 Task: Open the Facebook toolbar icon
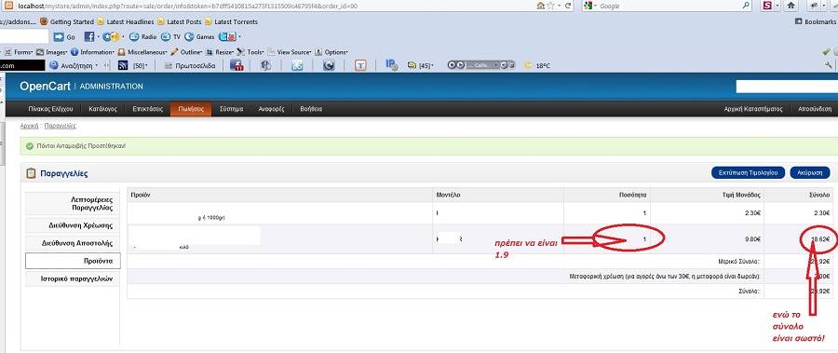click(88, 37)
